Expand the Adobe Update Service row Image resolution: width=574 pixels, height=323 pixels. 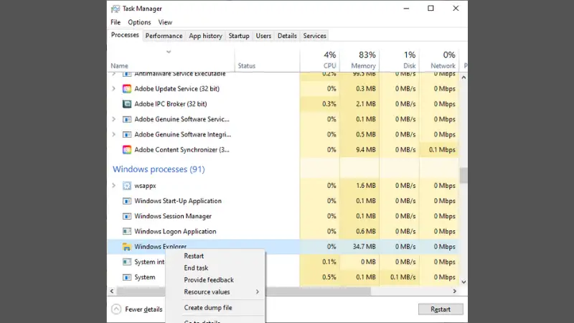point(113,88)
